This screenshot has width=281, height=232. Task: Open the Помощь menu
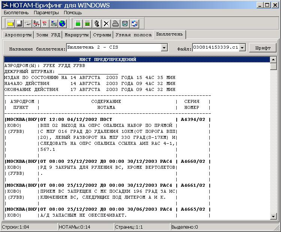pos(73,13)
